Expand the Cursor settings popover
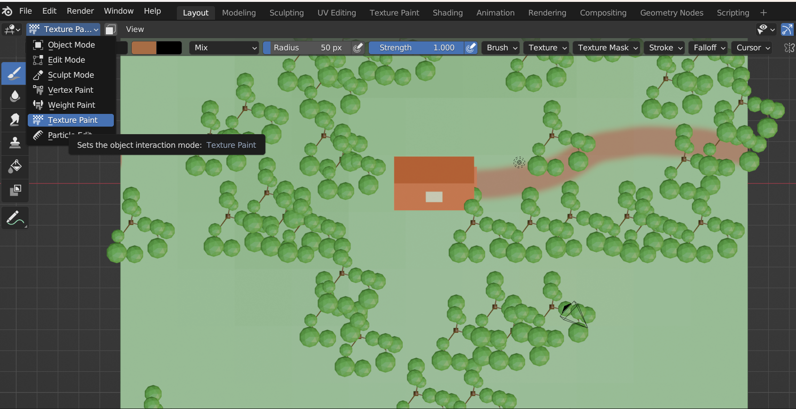The width and height of the screenshot is (796, 409). [x=752, y=48]
